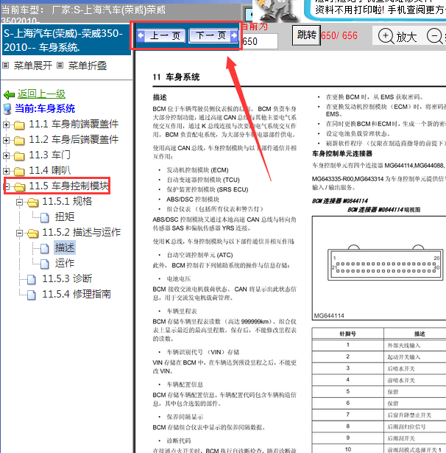The image size is (446, 453).
Task: Open 11.1 车身前端覆盖件 folder
Action: [74, 124]
